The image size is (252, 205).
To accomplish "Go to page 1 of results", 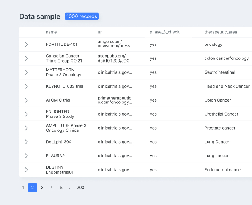I will (x=23, y=188).
